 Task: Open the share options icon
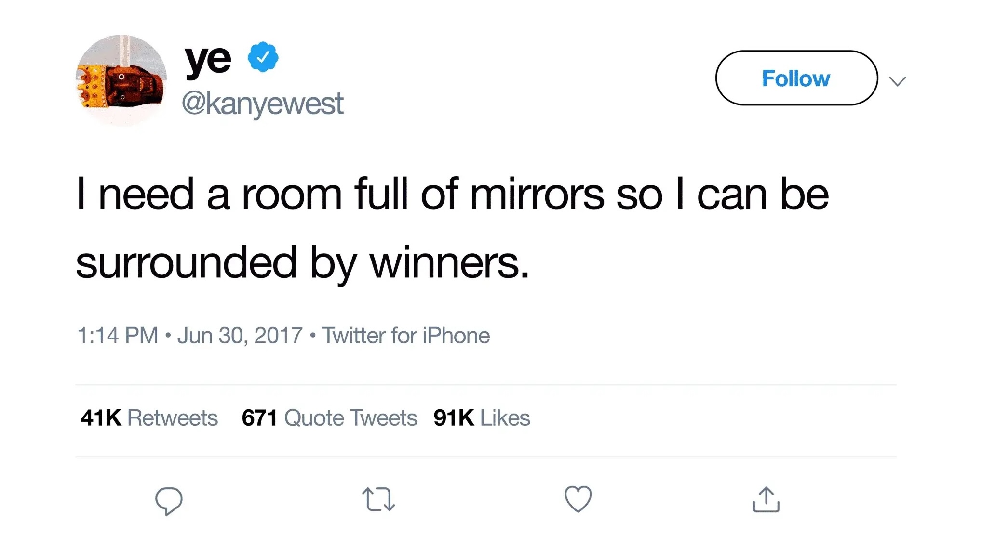(x=766, y=499)
